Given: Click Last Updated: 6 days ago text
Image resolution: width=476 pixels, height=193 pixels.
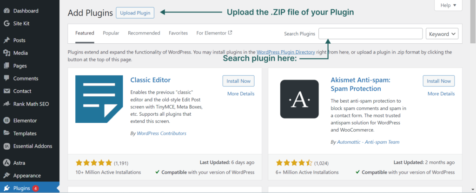Looking at the screenshot, I should (x=227, y=163).
